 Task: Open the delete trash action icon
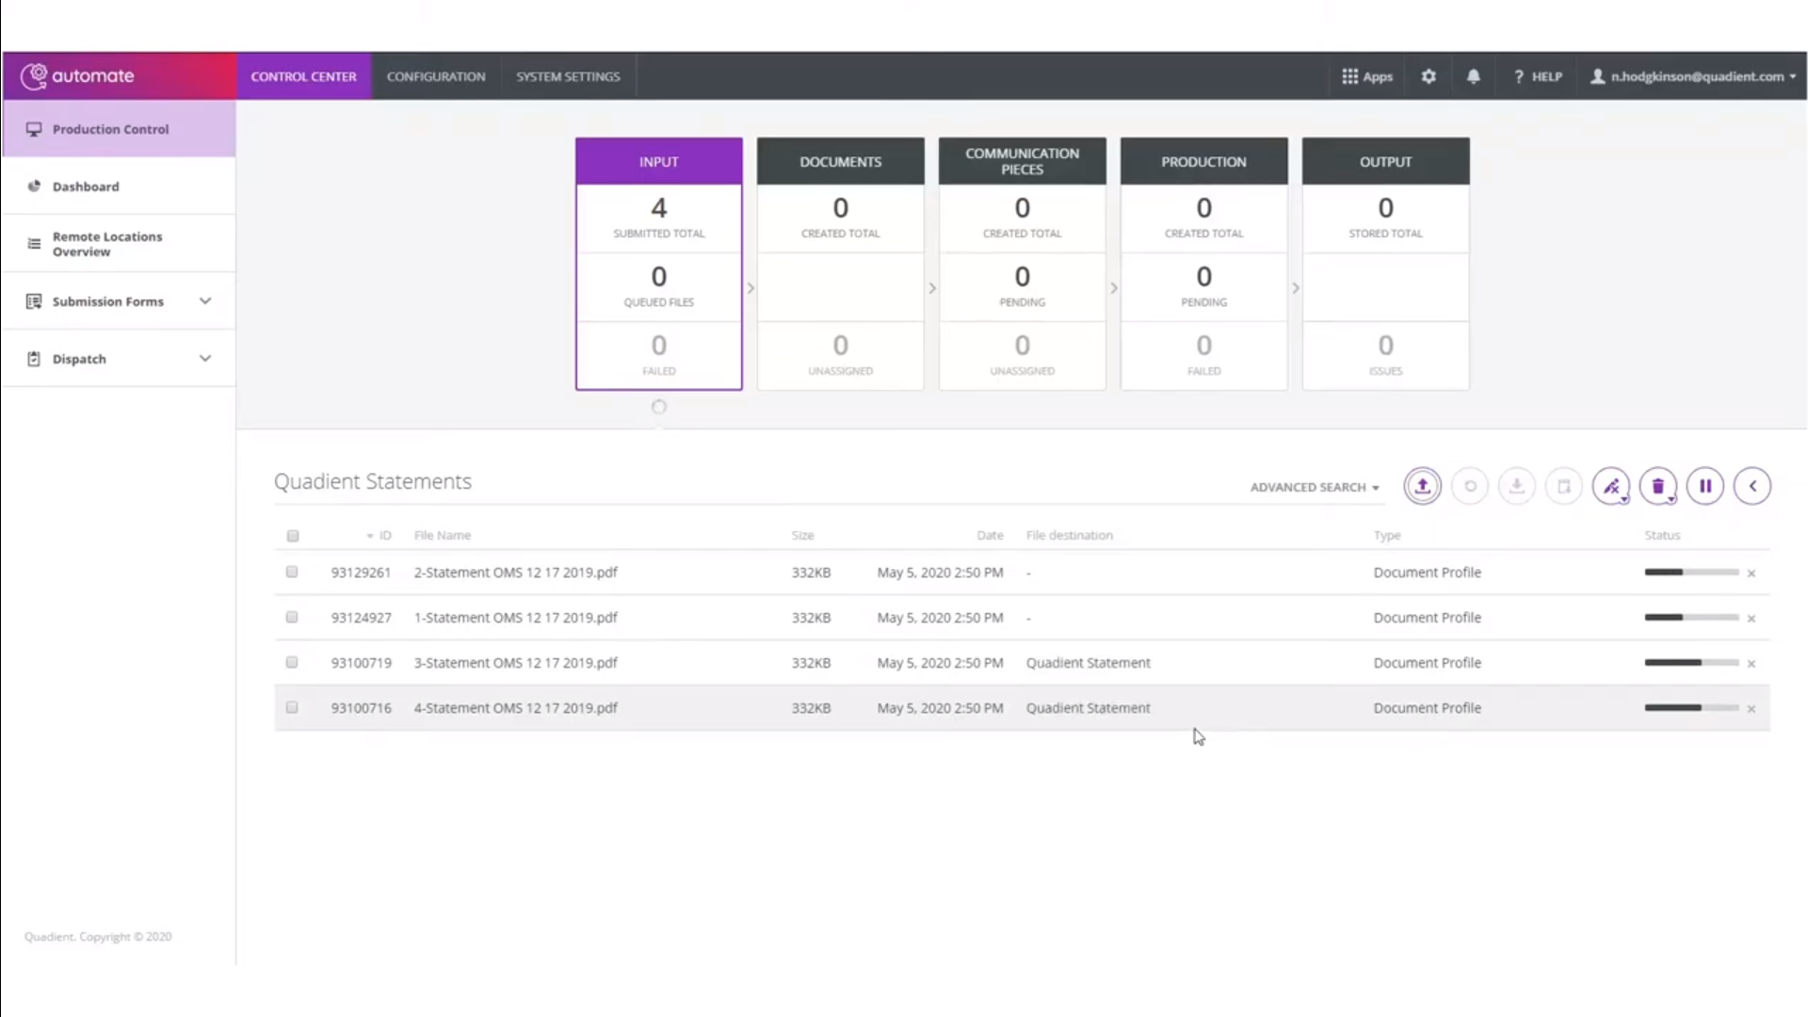click(1658, 486)
